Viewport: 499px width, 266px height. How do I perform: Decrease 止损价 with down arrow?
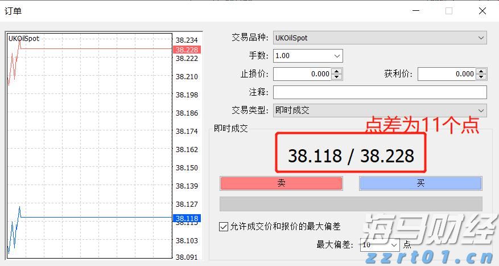(x=337, y=77)
